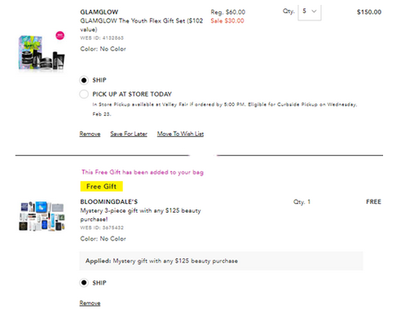The width and height of the screenshot is (401, 313).
Task: Click the yellow Free Gift badge
Action: tap(101, 187)
